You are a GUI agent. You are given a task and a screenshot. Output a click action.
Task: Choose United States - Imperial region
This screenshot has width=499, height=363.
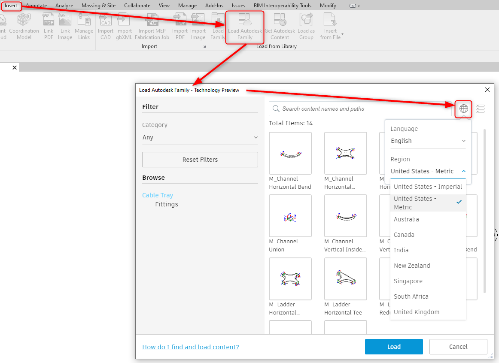tap(428, 187)
